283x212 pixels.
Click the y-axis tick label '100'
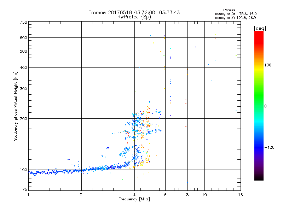pyautogui.click(x=23, y=170)
